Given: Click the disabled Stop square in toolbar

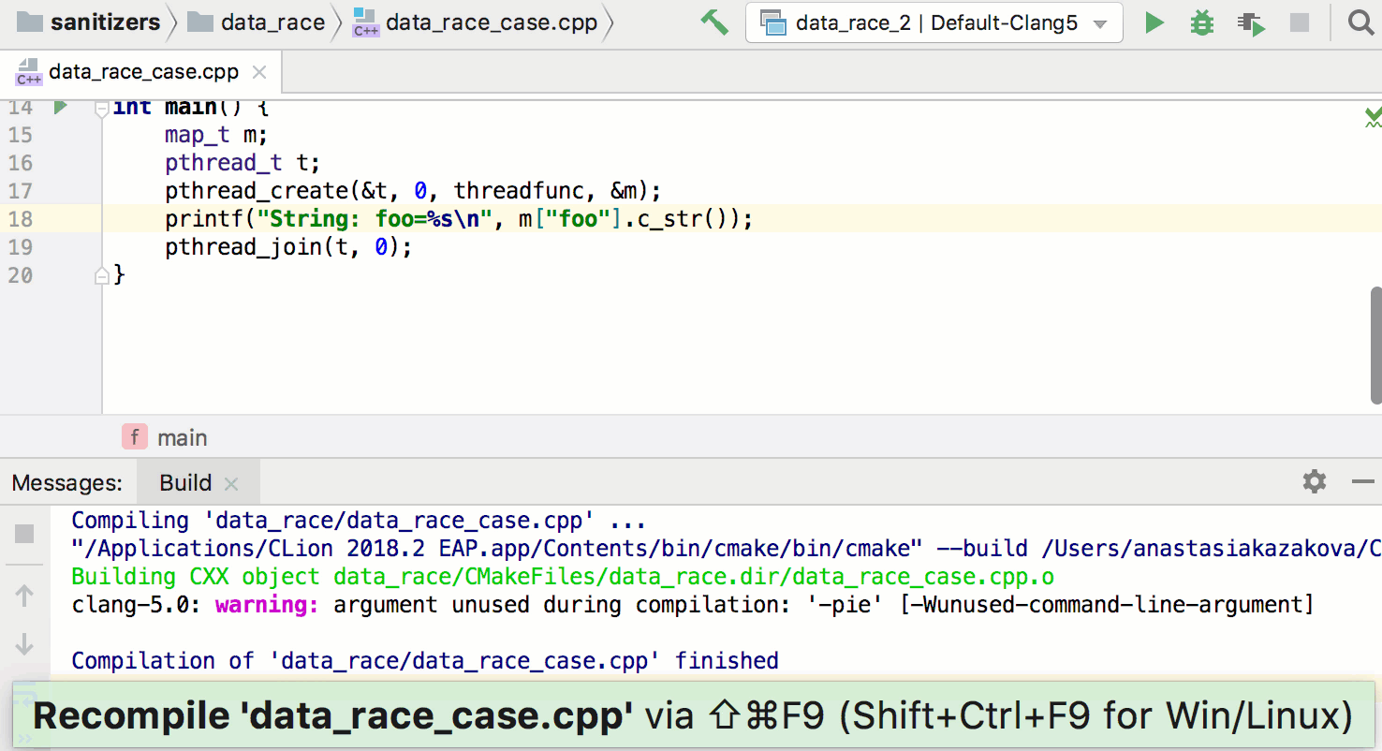Looking at the screenshot, I should 1299,22.
